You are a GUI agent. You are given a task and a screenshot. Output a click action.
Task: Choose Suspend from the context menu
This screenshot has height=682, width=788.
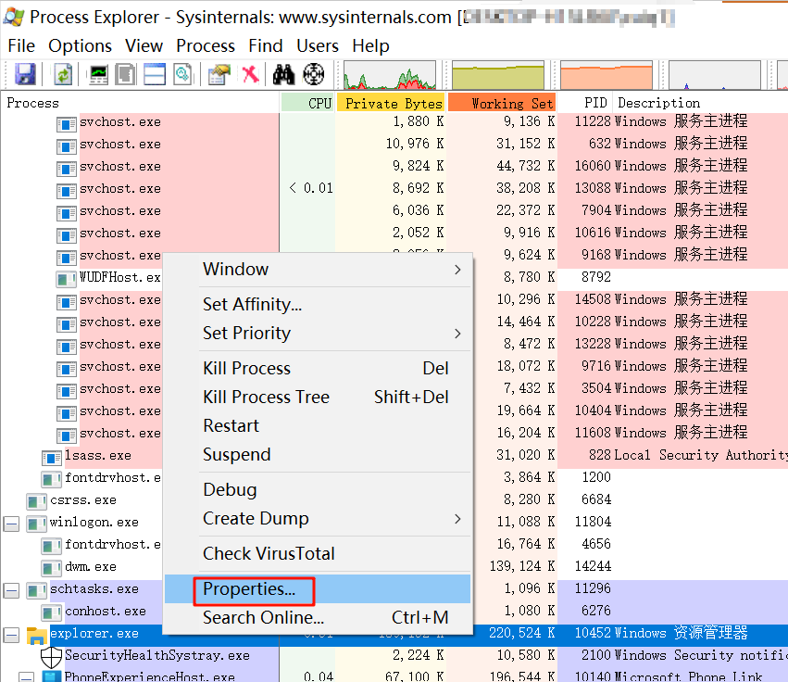(318, 454)
